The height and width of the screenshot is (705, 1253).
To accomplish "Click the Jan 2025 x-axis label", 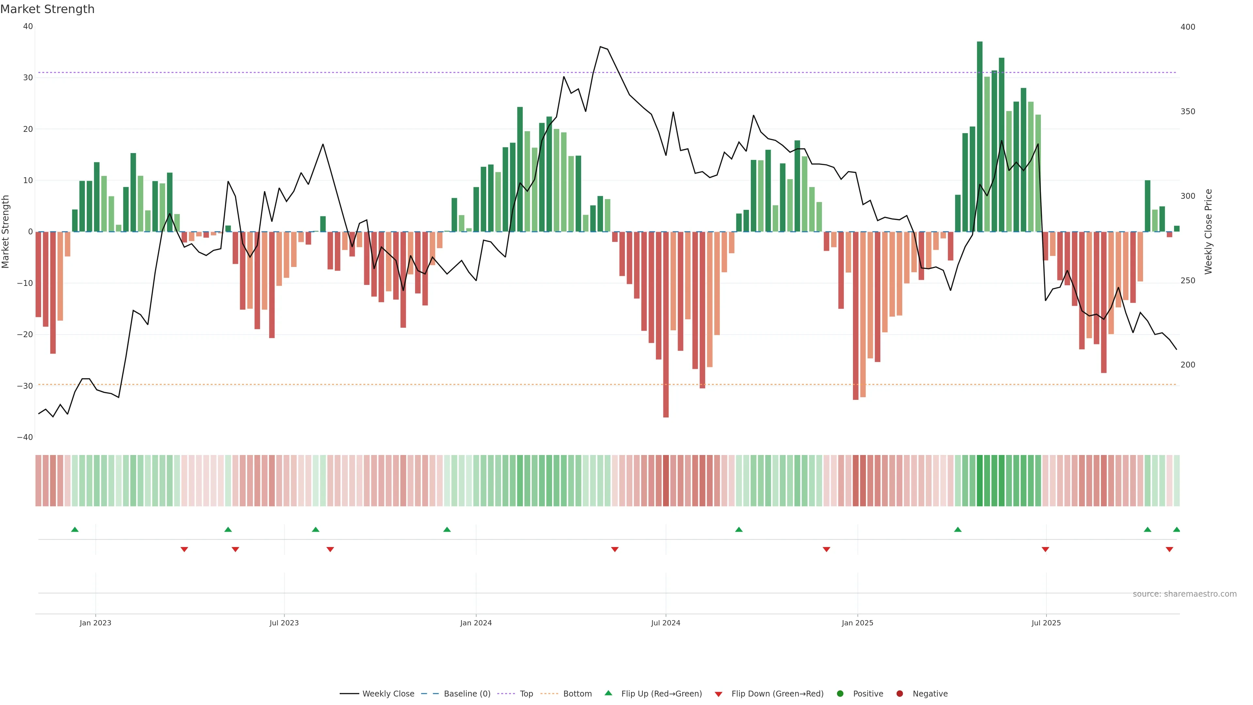I will click(858, 623).
